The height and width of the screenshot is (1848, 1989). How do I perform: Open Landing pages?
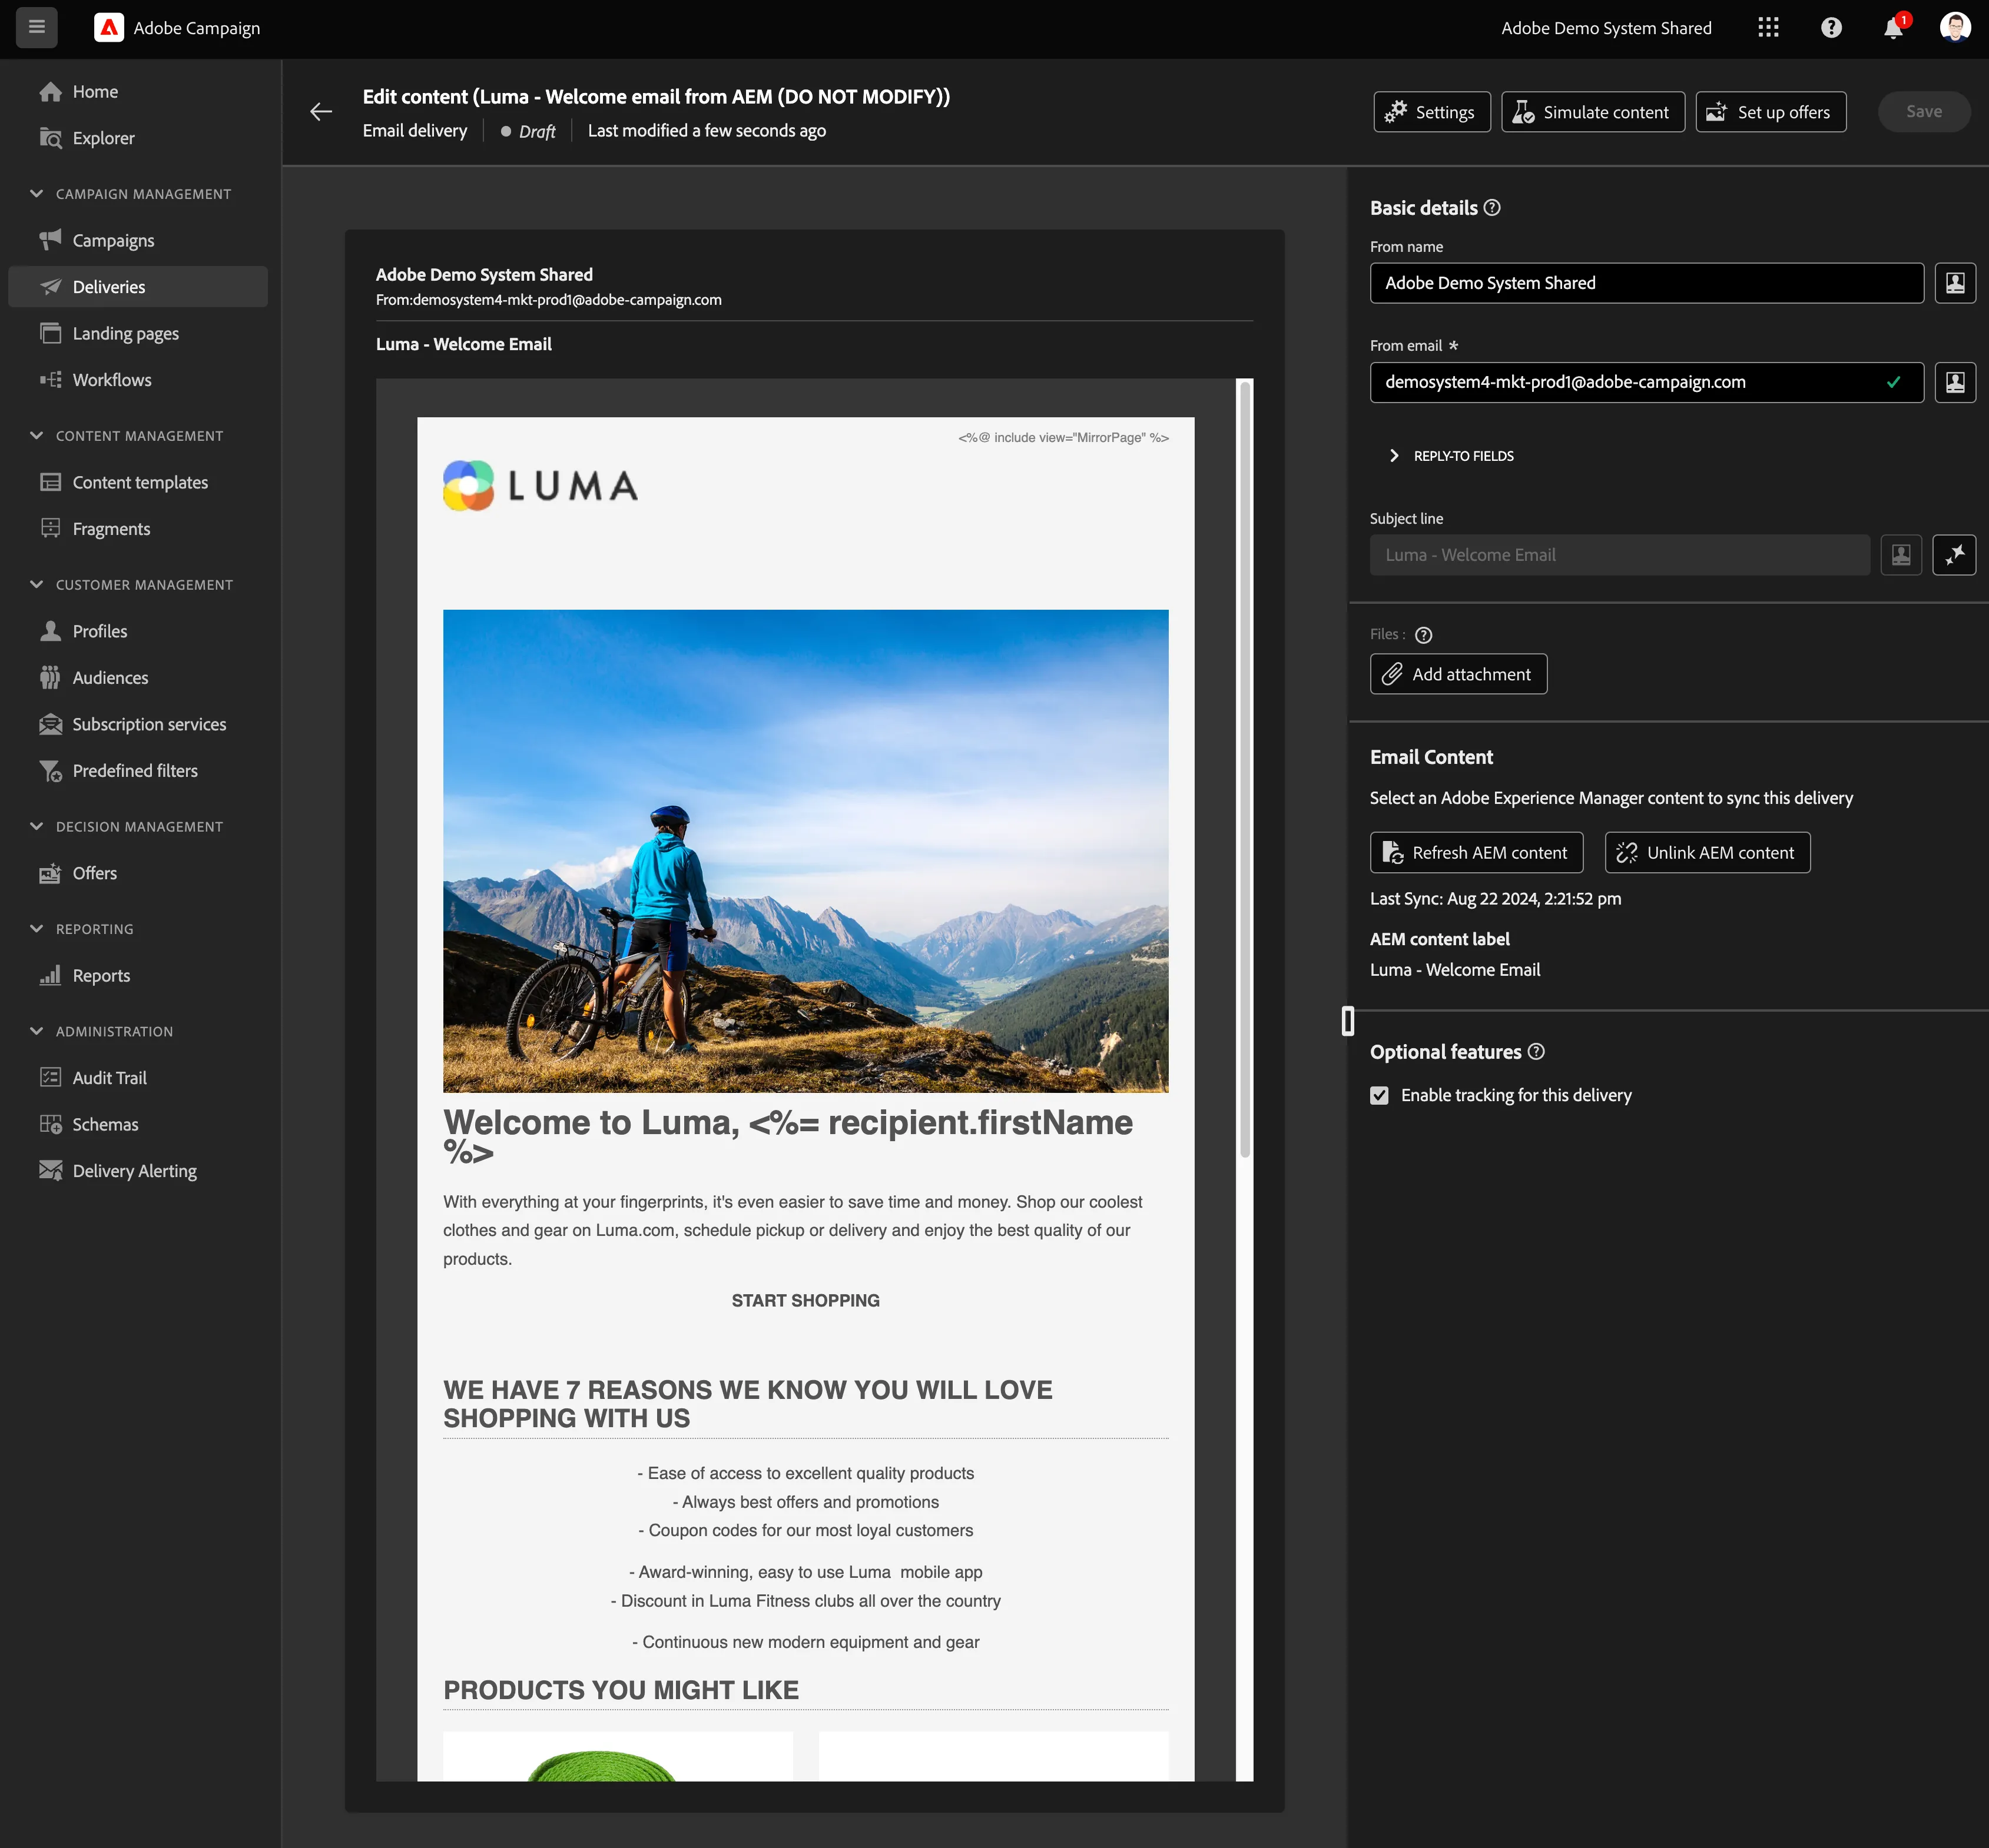point(138,333)
